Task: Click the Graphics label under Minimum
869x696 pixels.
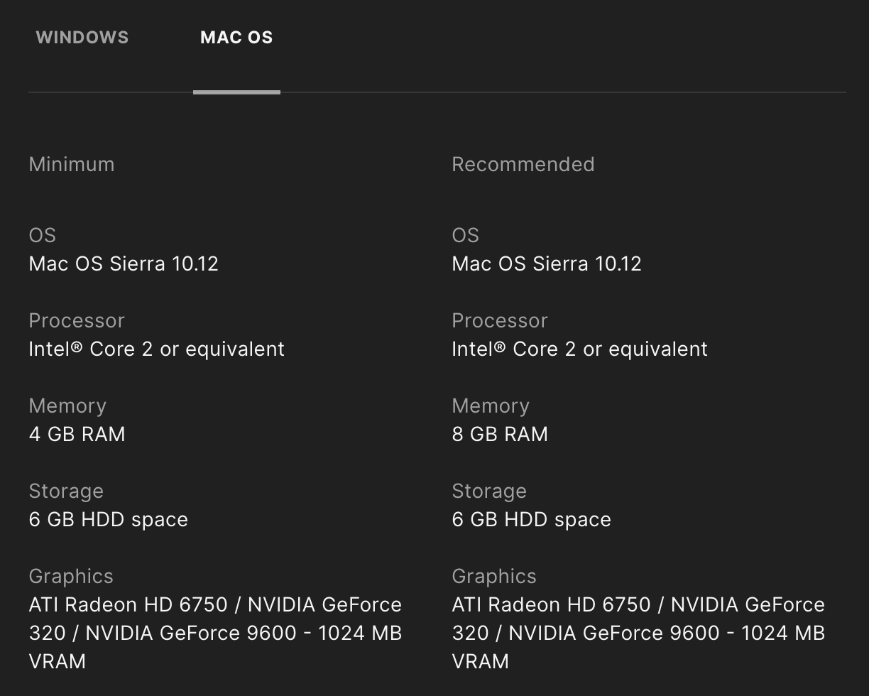Action: click(x=71, y=576)
